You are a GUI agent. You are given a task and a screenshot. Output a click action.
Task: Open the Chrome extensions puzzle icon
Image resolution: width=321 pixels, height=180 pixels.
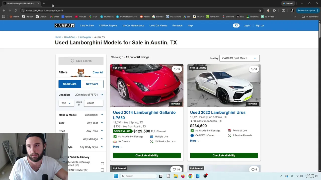click(274, 10)
